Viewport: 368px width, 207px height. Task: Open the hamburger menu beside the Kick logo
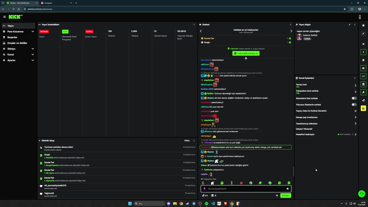pos(5,17)
